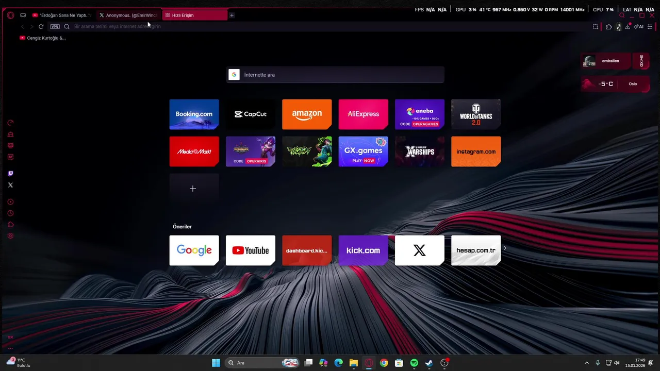Open the Eneba speed dial tile
The height and width of the screenshot is (371, 660).
pos(420,114)
